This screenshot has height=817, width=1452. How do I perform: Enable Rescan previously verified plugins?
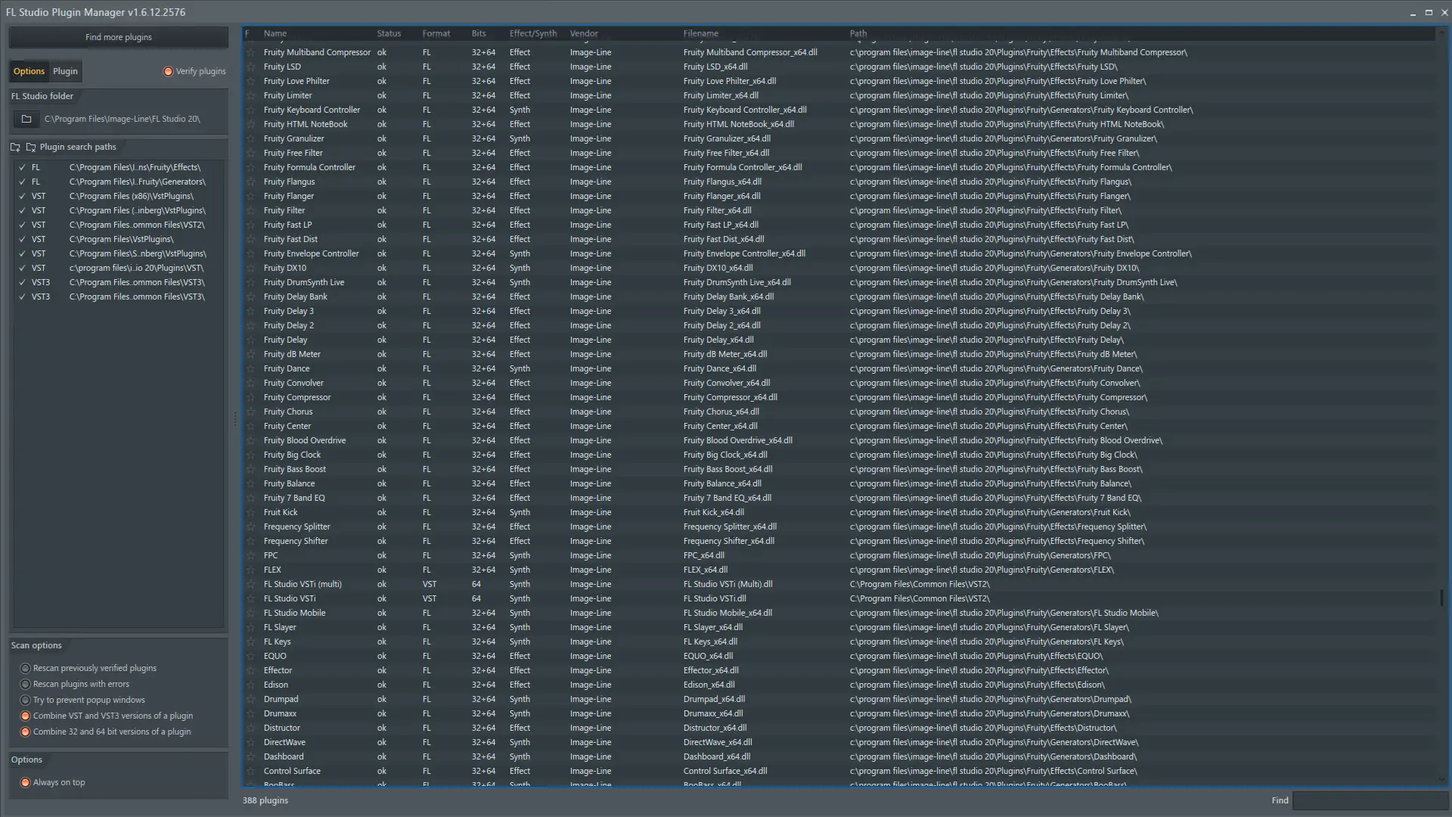point(25,668)
